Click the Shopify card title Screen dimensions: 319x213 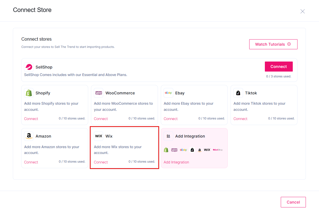43,93
